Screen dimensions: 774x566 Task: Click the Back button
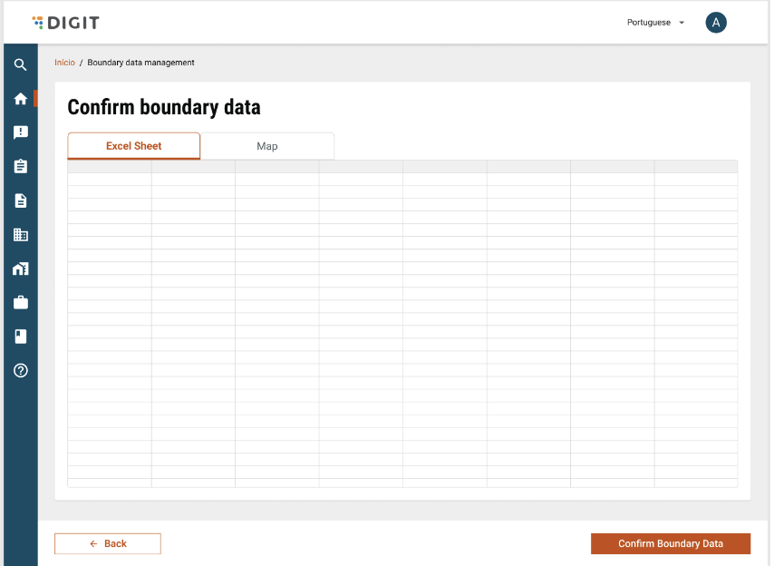pyautogui.click(x=108, y=543)
